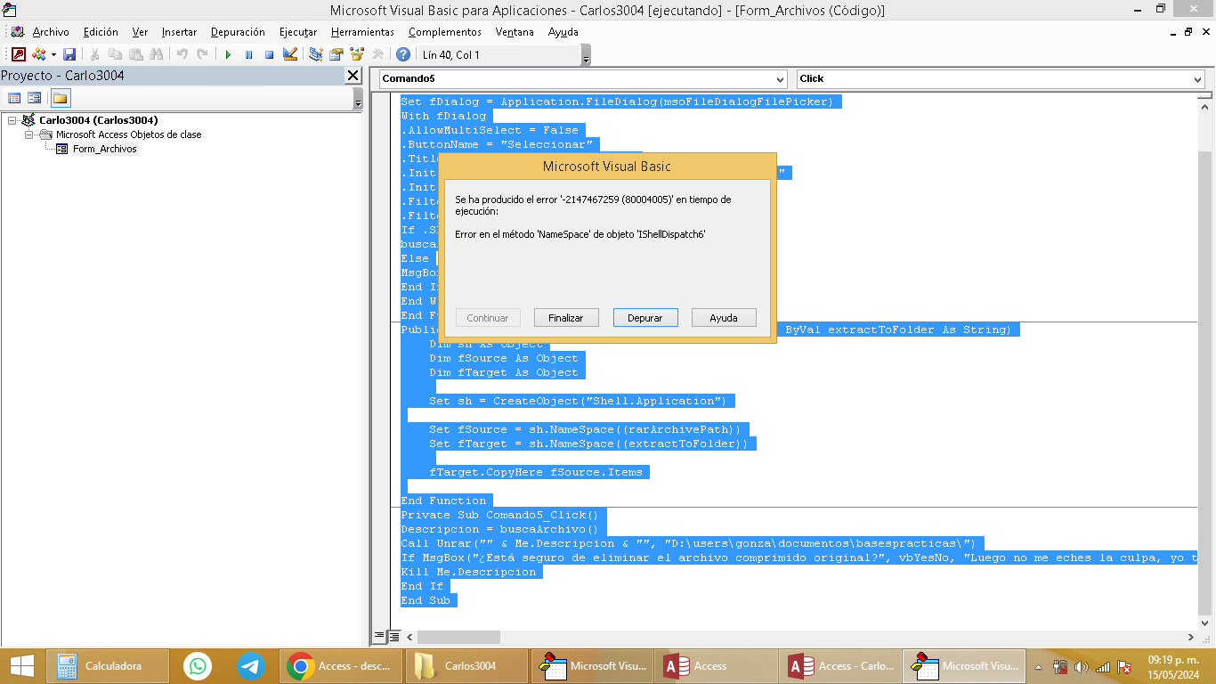Collapse Microsoft Access Objetos de clase folder
Image resolution: width=1216 pixels, height=684 pixels.
[x=28, y=134]
